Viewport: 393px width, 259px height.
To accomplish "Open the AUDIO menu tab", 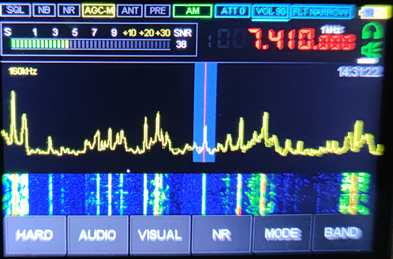I will [x=98, y=235].
